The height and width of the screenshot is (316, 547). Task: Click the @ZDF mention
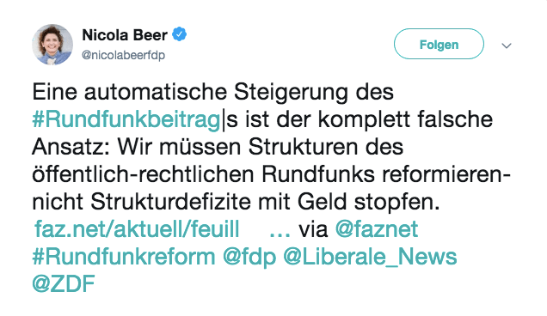(x=64, y=283)
